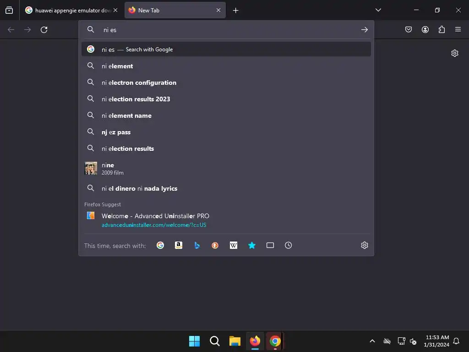Click Firefox icon in taskbar
The width and height of the screenshot is (469, 352).
pos(255,341)
